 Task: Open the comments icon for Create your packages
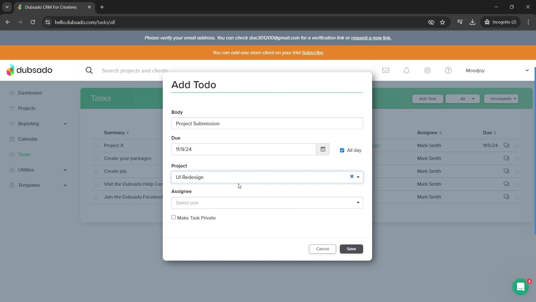click(506, 158)
